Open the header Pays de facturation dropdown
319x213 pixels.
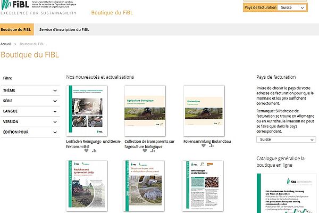click(292, 7)
